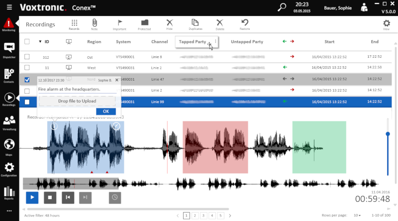Confirm the note with OK
The width and height of the screenshot is (398, 221).
tap(106, 111)
